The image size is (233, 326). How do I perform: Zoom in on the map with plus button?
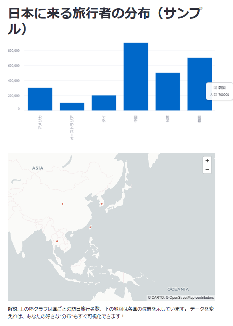tap(207, 161)
